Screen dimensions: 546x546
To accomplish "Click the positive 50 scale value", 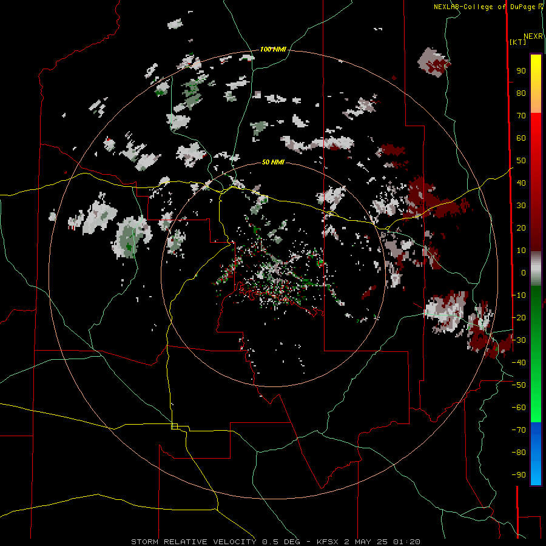I will point(521,161).
